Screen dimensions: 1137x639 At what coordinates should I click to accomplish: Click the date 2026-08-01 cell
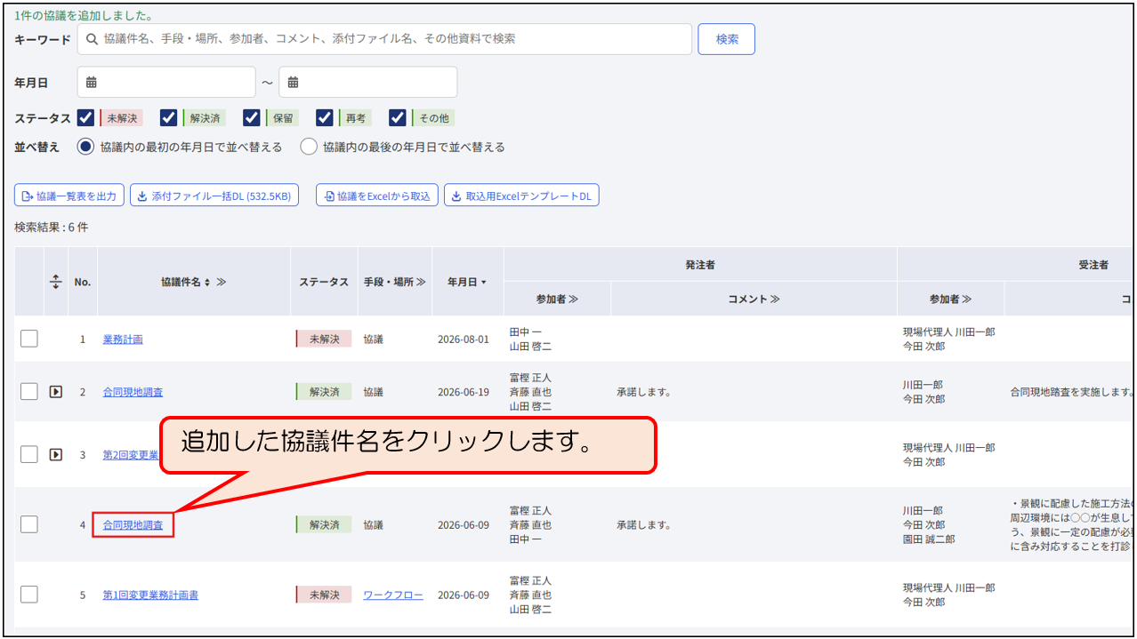[x=464, y=339]
